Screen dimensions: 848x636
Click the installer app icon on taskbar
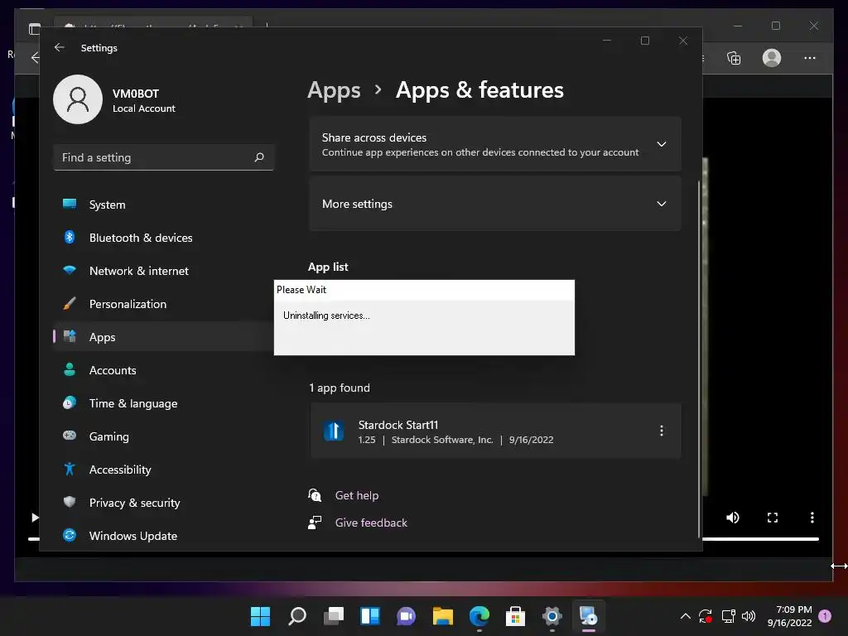589,616
